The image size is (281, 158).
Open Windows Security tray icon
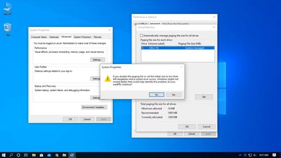coord(245,155)
